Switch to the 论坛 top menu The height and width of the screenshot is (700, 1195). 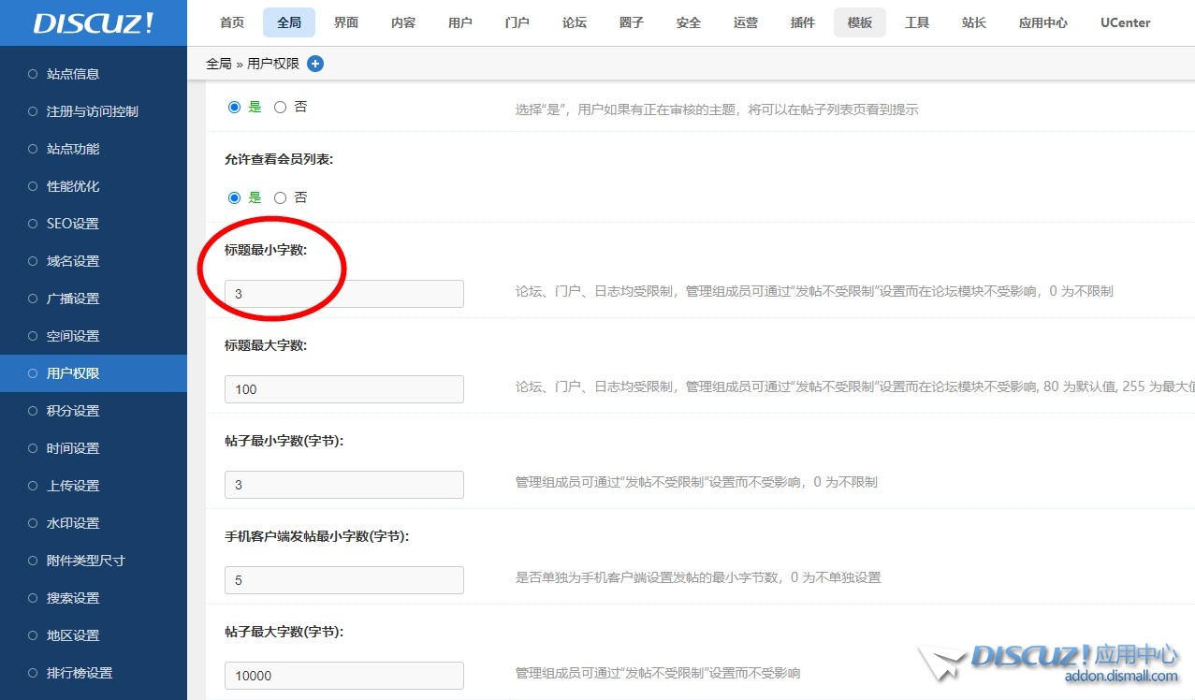click(x=575, y=22)
